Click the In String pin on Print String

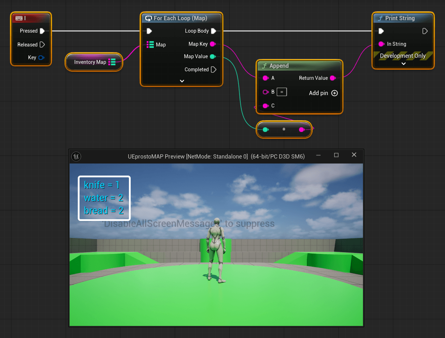click(381, 44)
